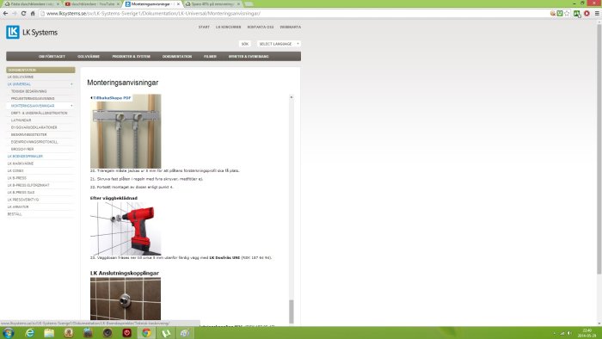Screen dimensions: 602x339
Task: Select LK Pressverktyg in the sidebar
Action: [x=23, y=200]
